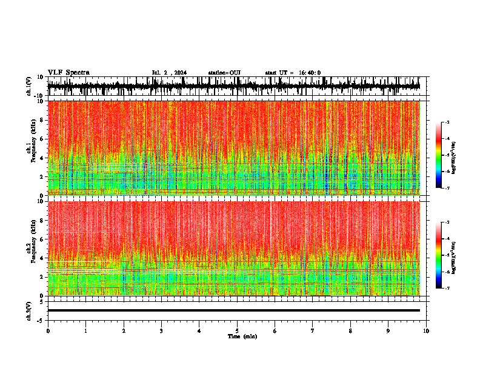This screenshot has width=480, height=371.
Task: Click the ch.1 color scale "log(PSD)" units label
Action: [454, 158]
